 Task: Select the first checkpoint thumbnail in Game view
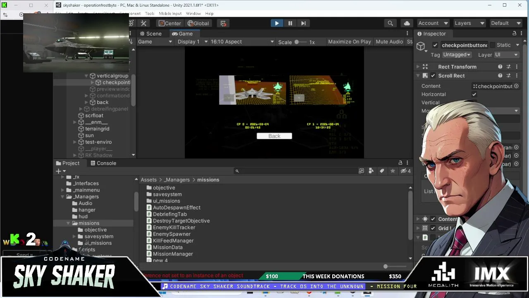pos(253,90)
